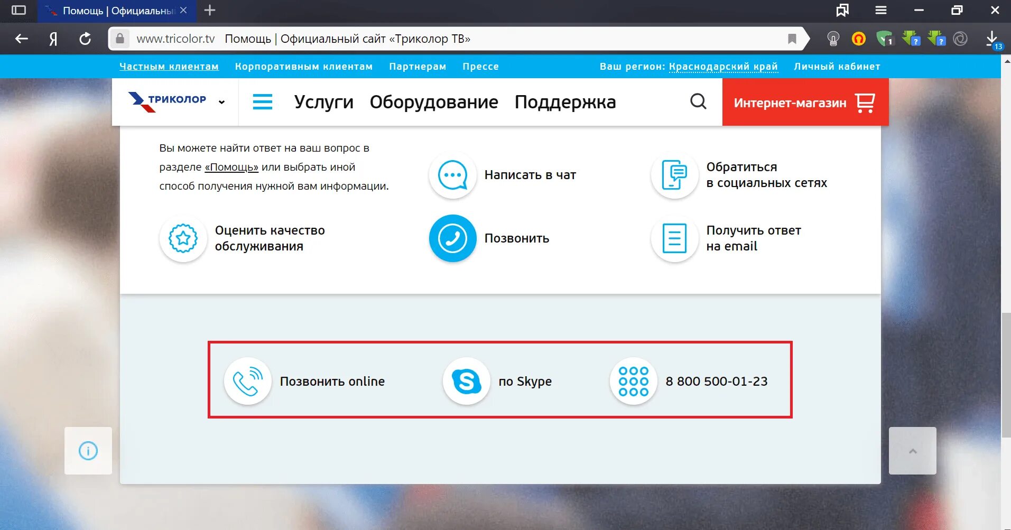
Task: Expand the dropdown arrow next to Триколор logo
Action: click(x=222, y=102)
